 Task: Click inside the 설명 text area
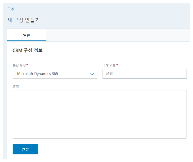coord(100,114)
